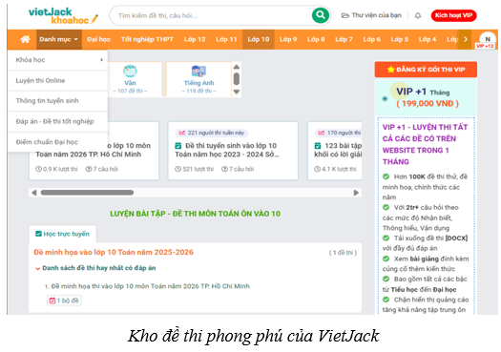The width and height of the screenshot is (501, 352).
Task: Click subject list scroll-up arrow
Action: pyautogui.click(x=237, y=67)
